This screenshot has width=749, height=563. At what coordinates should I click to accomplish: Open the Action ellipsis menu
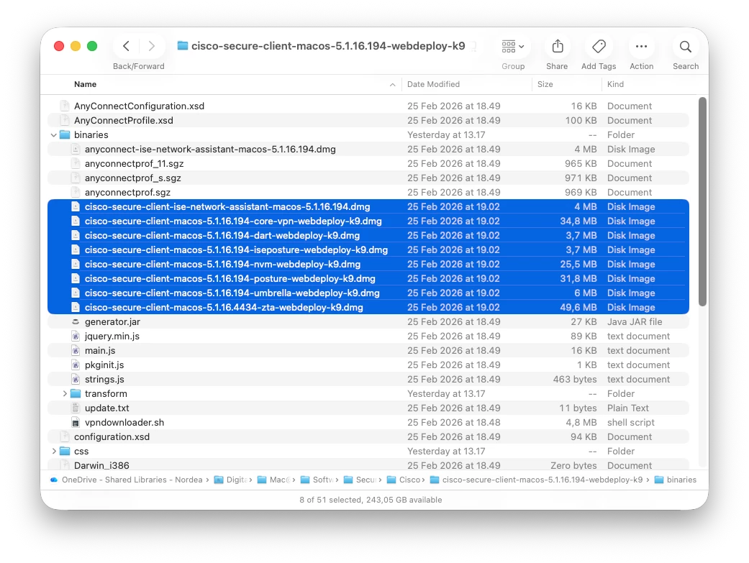[x=641, y=46]
